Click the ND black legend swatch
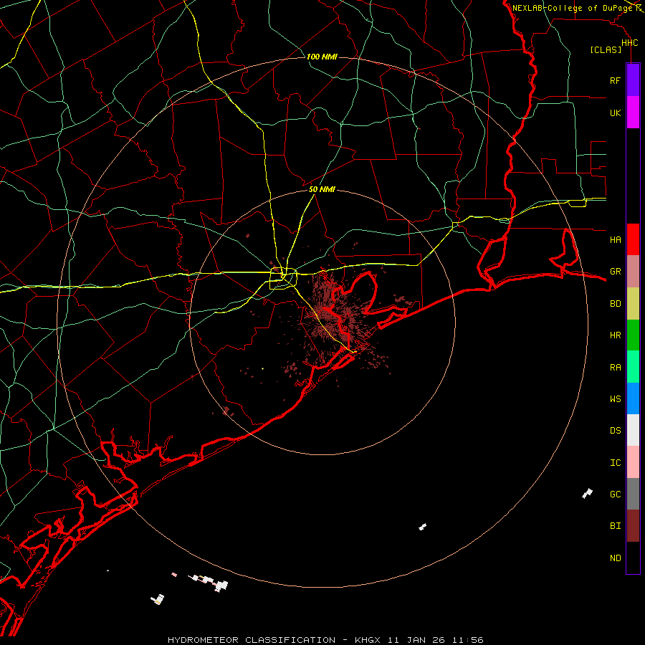The height and width of the screenshot is (645, 645). tap(633, 558)
